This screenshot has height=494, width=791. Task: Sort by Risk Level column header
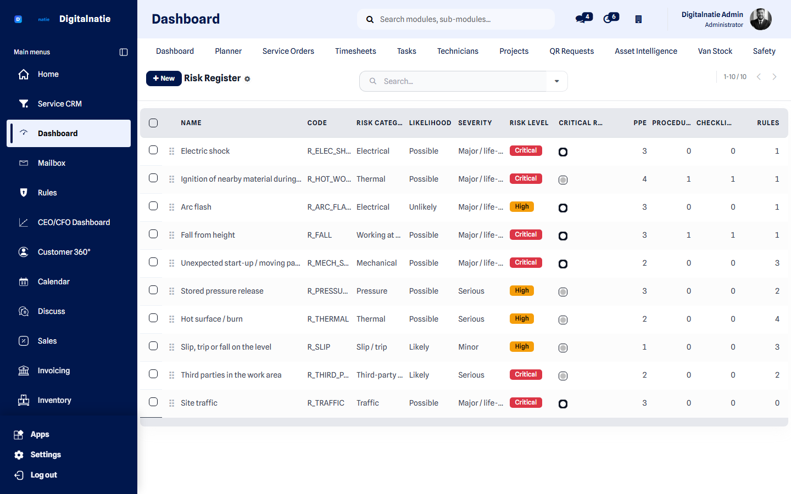(x=529, y=123)
